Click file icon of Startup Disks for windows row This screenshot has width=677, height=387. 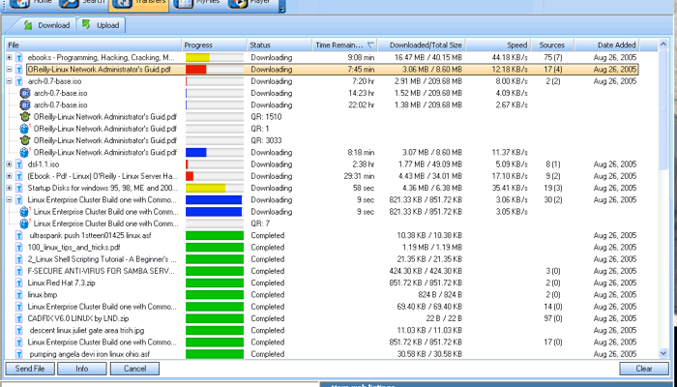pyautogui.click(x=19, y=188)
